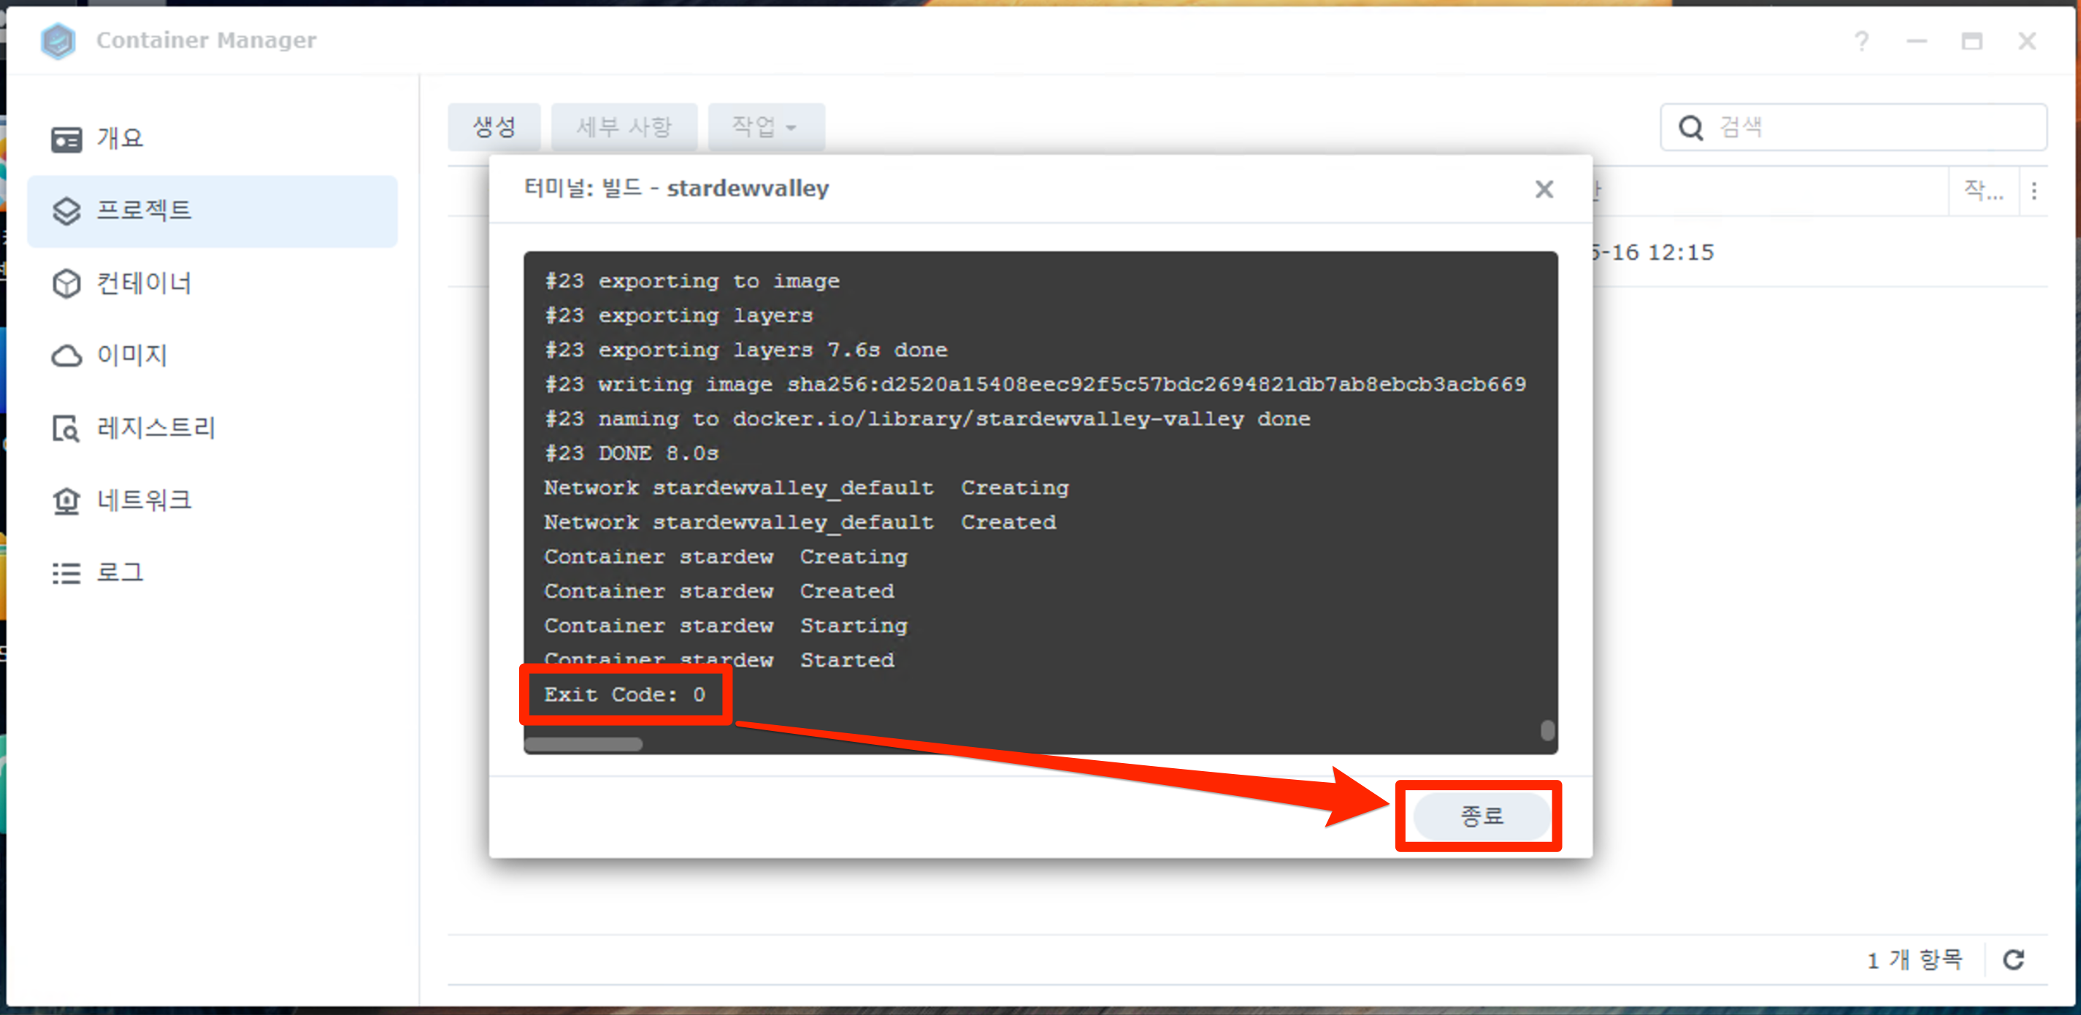Click the 생성 create button
The width and height of the screenshot is (2081, 1015).
click(494, 127)
